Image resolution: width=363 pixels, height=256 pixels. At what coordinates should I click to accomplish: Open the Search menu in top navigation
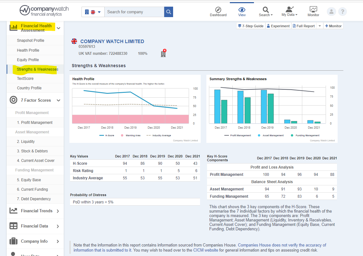pyautogui.click(x=266, y=11)
